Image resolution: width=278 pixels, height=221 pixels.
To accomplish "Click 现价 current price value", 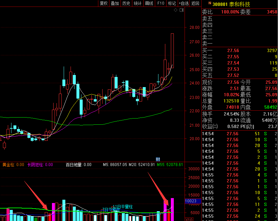I will tap(233, 83).
